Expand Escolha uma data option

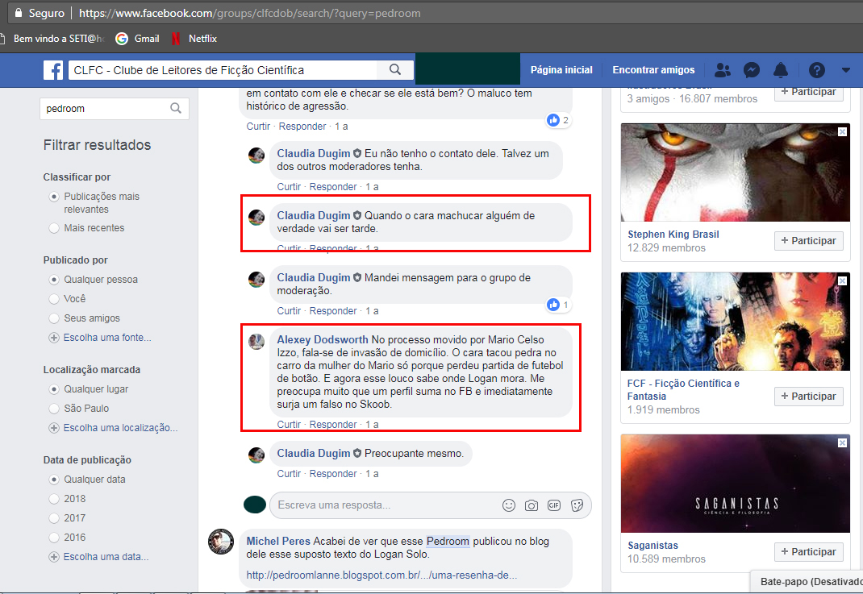(98, 557)
